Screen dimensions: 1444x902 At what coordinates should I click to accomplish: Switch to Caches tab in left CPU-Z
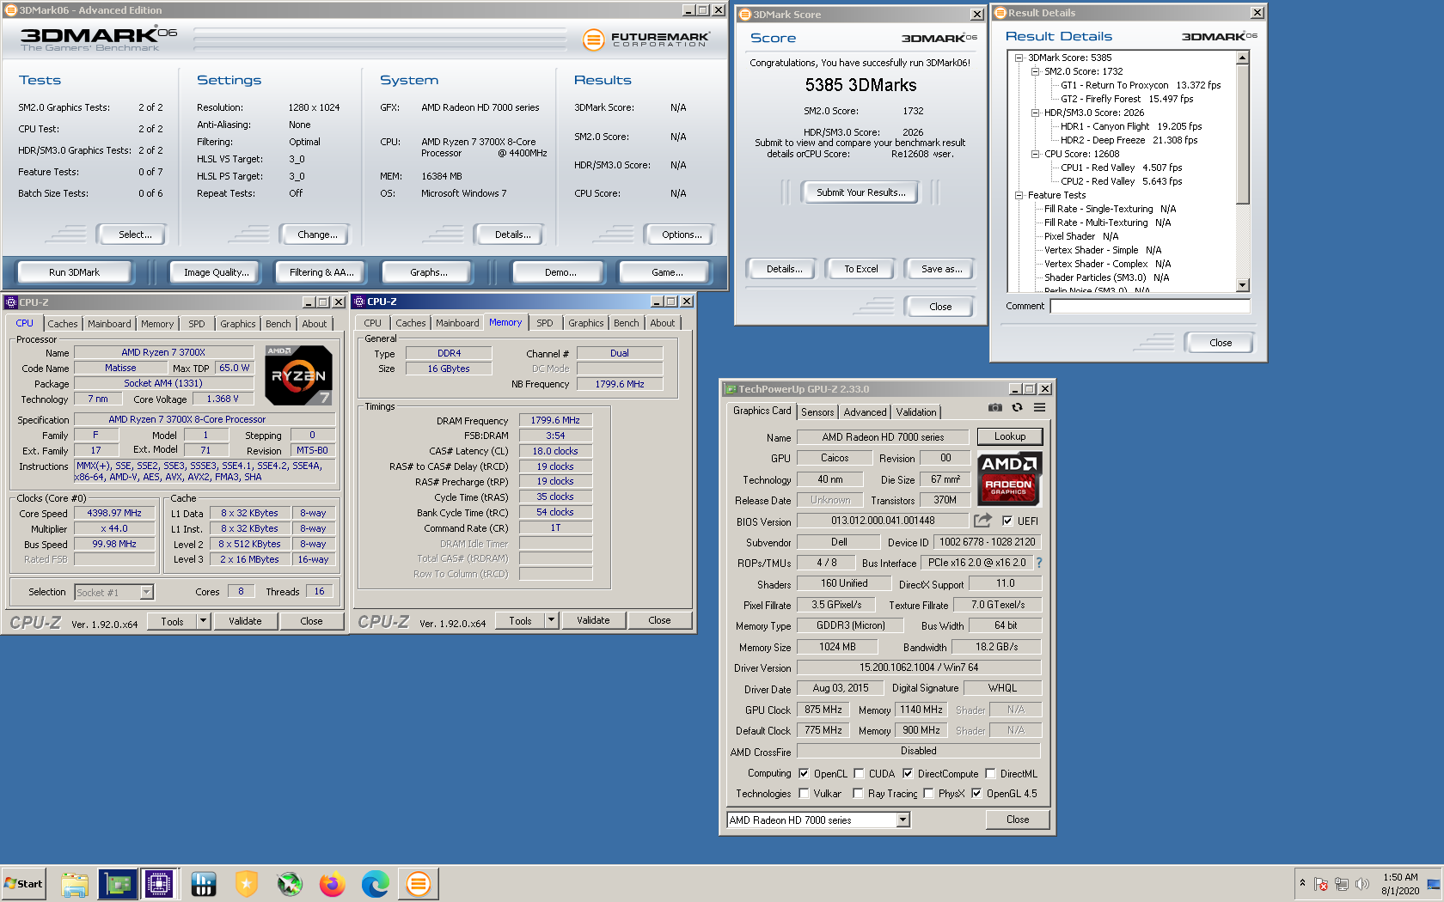63,324
